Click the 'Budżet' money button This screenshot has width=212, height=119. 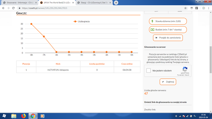pyautogui.click(x=167, y=29)
